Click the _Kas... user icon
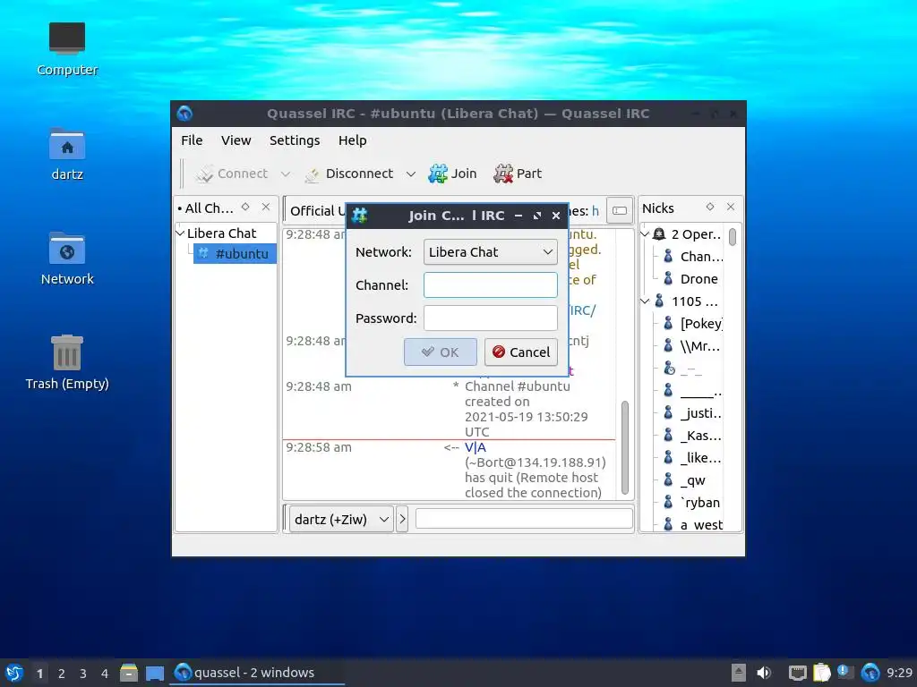This screenshot has width=917, height=687. click(668, 436)
